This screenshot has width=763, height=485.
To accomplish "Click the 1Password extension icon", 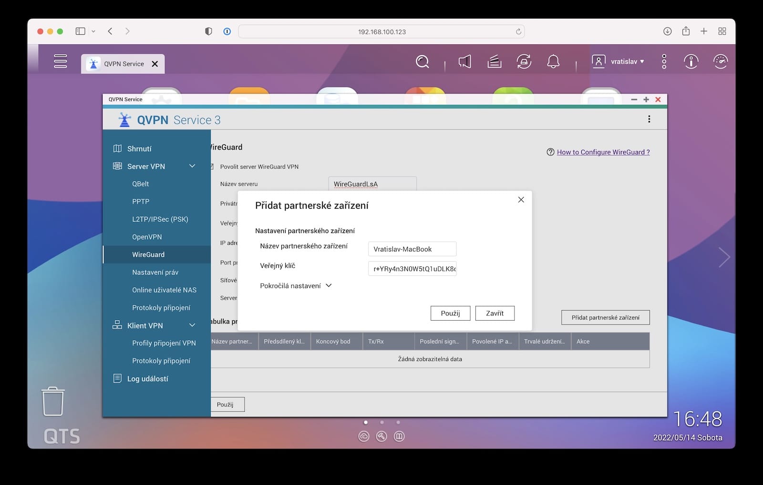I will pyautogui.click(x=227, y=31).
